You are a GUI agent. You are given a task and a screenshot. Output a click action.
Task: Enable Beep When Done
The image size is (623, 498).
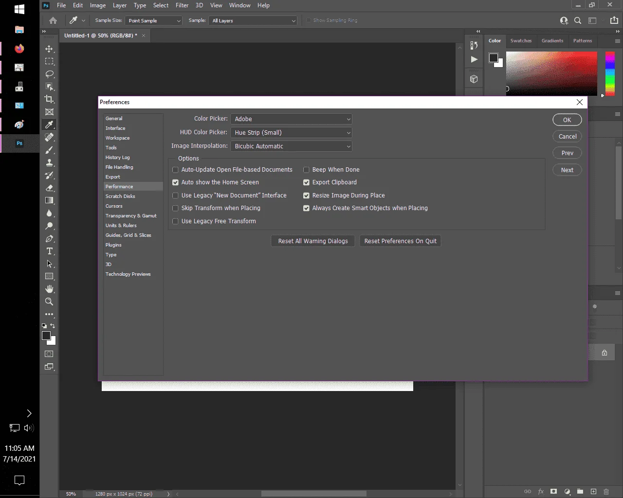(x=306, y=170)
